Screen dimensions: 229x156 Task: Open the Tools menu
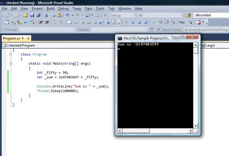(x=100, y=8)
